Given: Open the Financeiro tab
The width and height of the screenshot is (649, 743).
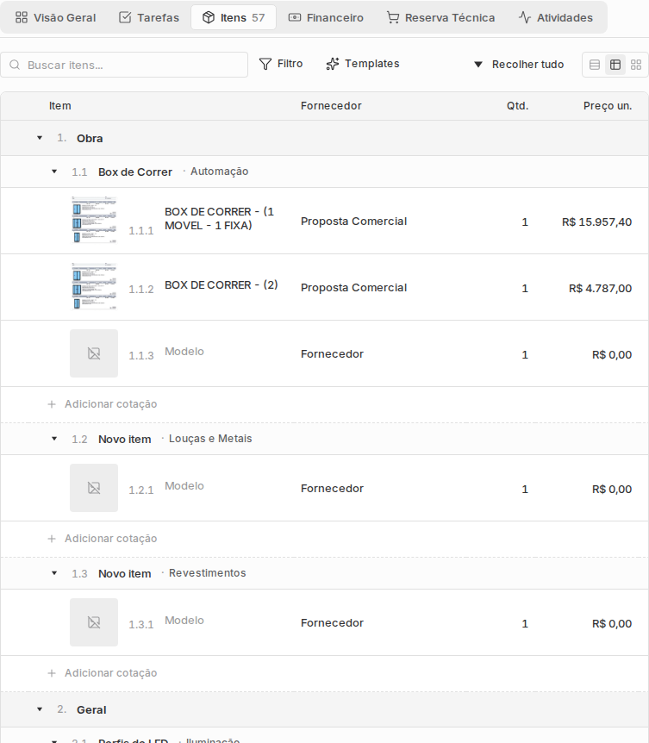Looking at the screenshot, I should point(326,17).
